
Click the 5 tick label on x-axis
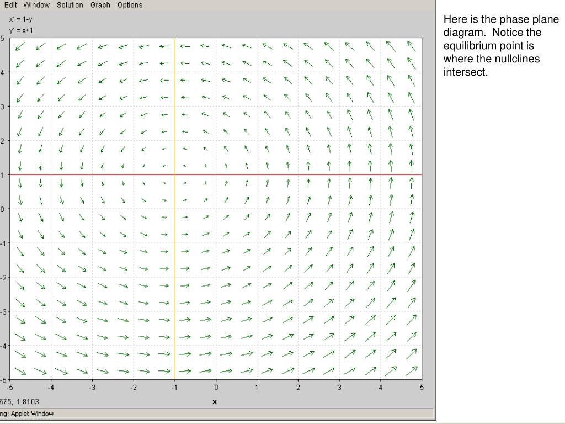(422, 388)
